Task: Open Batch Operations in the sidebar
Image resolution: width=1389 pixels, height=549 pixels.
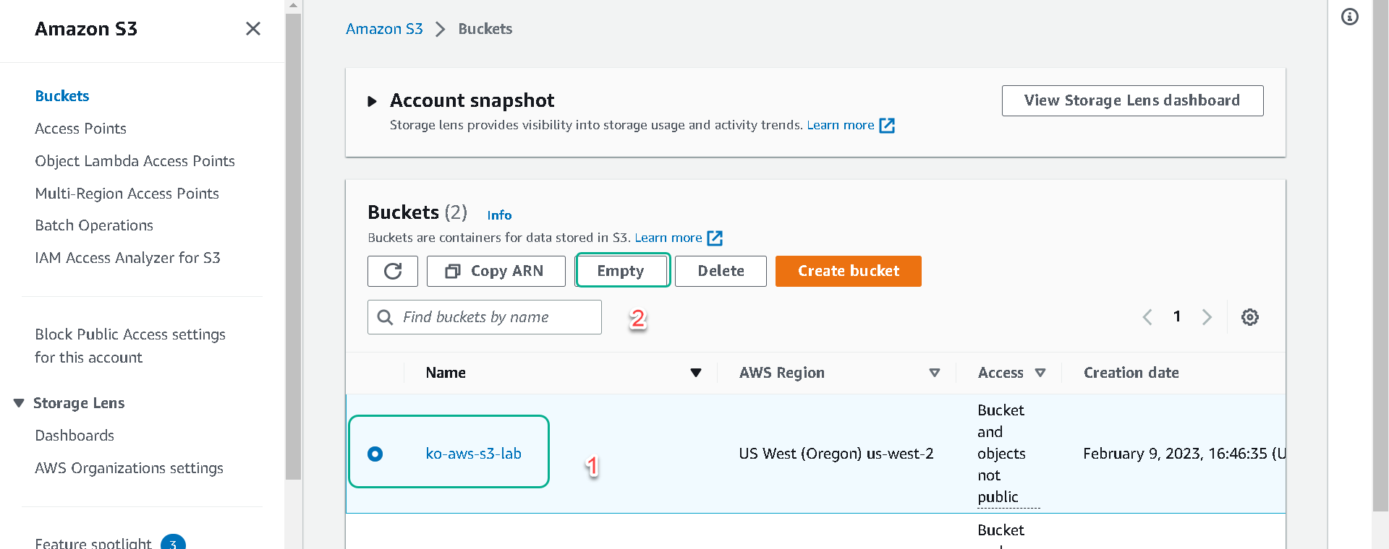Action: (x=94, y=225)
